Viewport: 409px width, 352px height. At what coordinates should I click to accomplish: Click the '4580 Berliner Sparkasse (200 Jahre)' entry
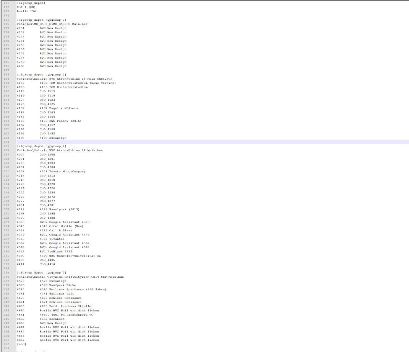coord(73,289)
